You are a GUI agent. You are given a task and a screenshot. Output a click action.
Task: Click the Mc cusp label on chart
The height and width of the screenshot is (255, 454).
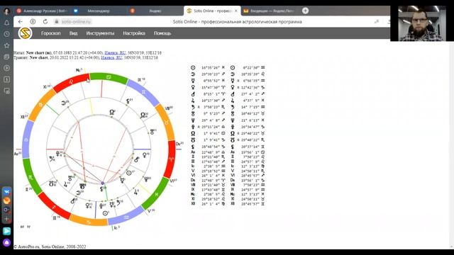click(x=79, y=70)
